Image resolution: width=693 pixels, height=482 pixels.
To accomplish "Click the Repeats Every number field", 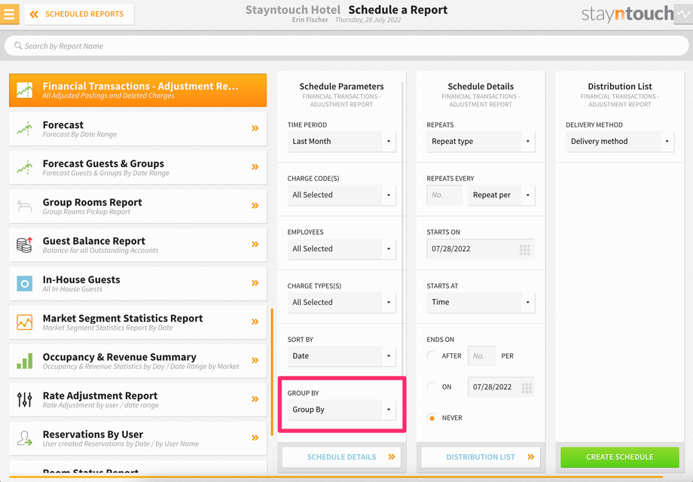I will (444, 195).
